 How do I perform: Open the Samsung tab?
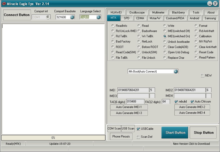[210, 18]
